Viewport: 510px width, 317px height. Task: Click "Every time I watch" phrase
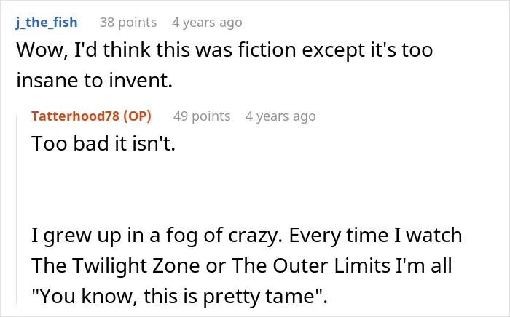click(x=375, y=236)
